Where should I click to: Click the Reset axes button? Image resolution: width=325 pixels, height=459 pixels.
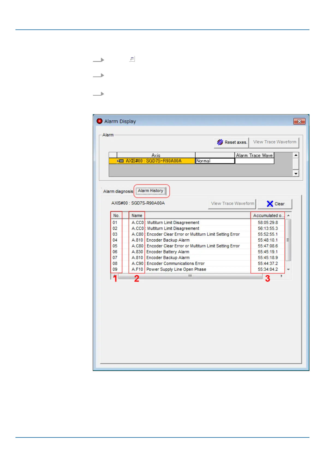(x=231, y=142)
